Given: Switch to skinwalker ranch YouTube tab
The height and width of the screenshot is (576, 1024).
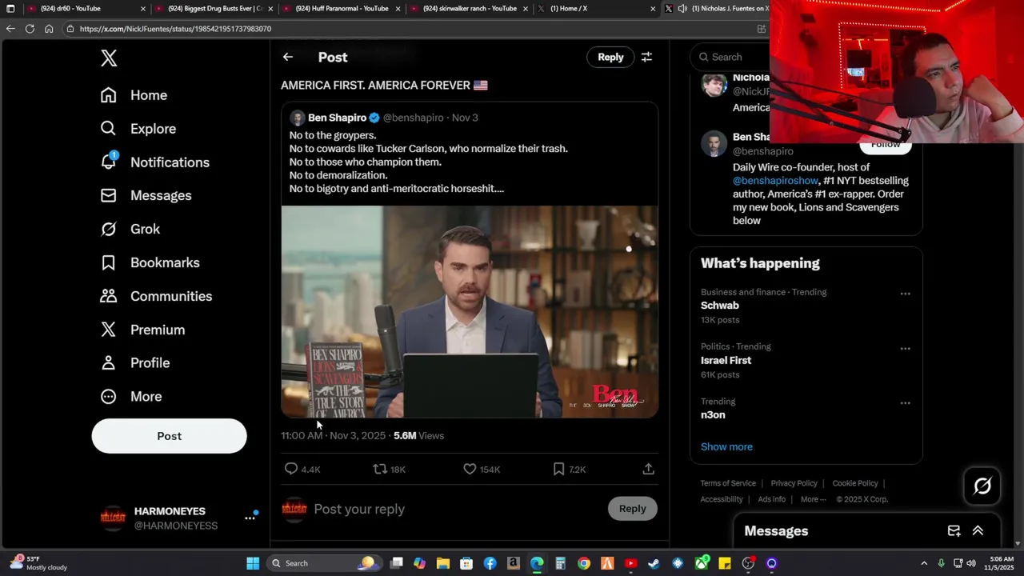Looking at the screenshot, I should pyautogui.click(x=470, y=9).
